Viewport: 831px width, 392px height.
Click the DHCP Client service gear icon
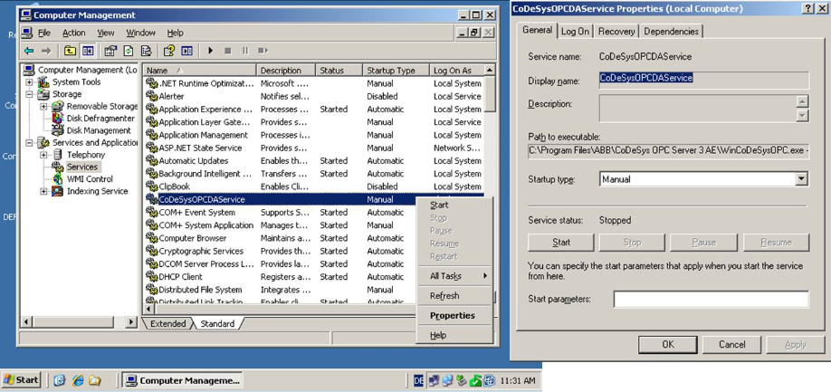(151, 276)
